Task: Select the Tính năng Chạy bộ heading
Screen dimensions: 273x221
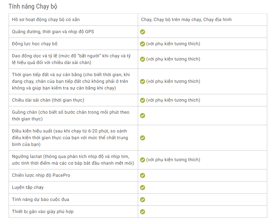Action: [33, 6]
